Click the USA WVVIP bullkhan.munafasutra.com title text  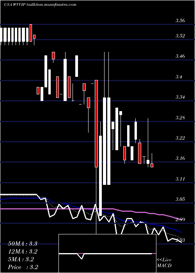[x=40, y=5]
